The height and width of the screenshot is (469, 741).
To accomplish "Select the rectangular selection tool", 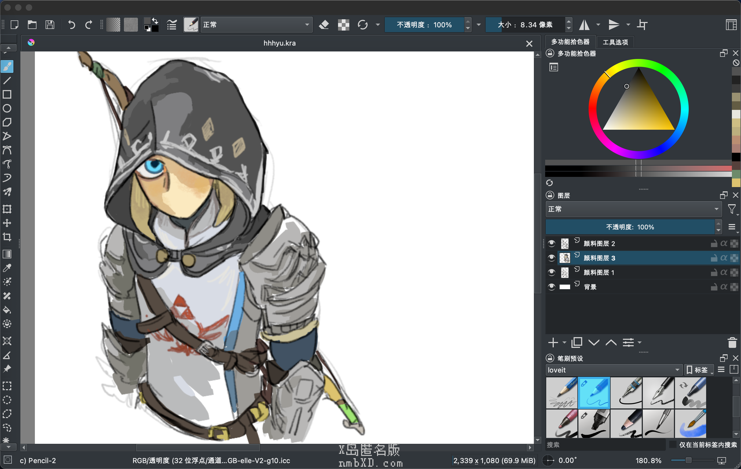I will [x=7, y=386].
